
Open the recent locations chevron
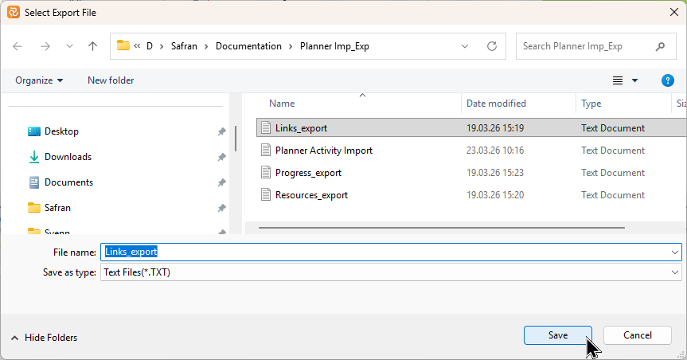pyautogui.click(x=69, y=46)
